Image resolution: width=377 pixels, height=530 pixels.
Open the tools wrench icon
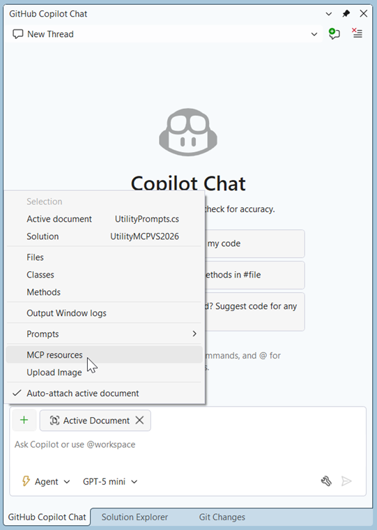click(x=326, y=481)
